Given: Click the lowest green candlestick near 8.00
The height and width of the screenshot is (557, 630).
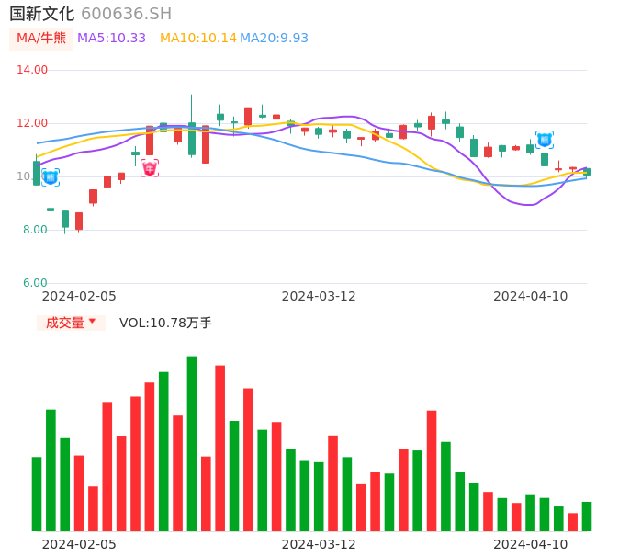Looking at the screenshot, I should [x=64, y=220].
